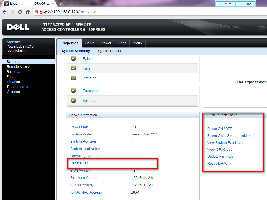
Task: Click the browser Forward arrow
Action: tap(12, 12)
